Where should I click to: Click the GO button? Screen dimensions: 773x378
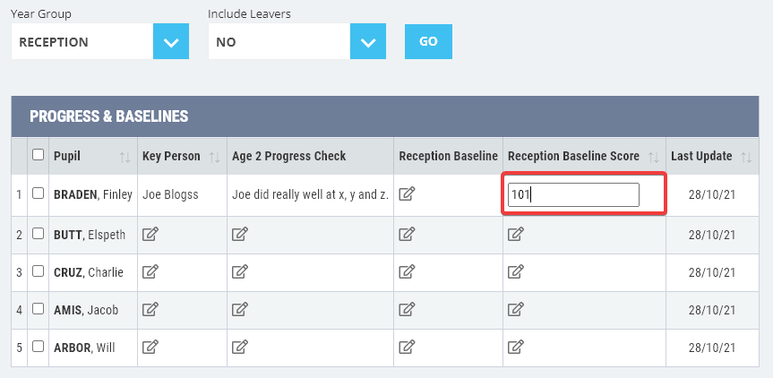point(428,41)
